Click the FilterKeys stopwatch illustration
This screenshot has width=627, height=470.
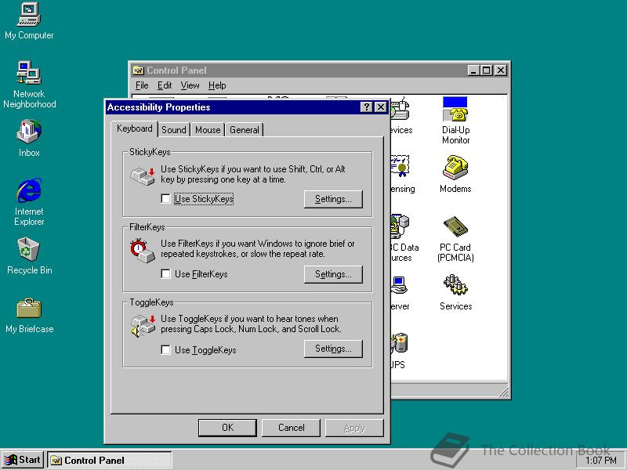pyautogui.click(x=143, y=251)
